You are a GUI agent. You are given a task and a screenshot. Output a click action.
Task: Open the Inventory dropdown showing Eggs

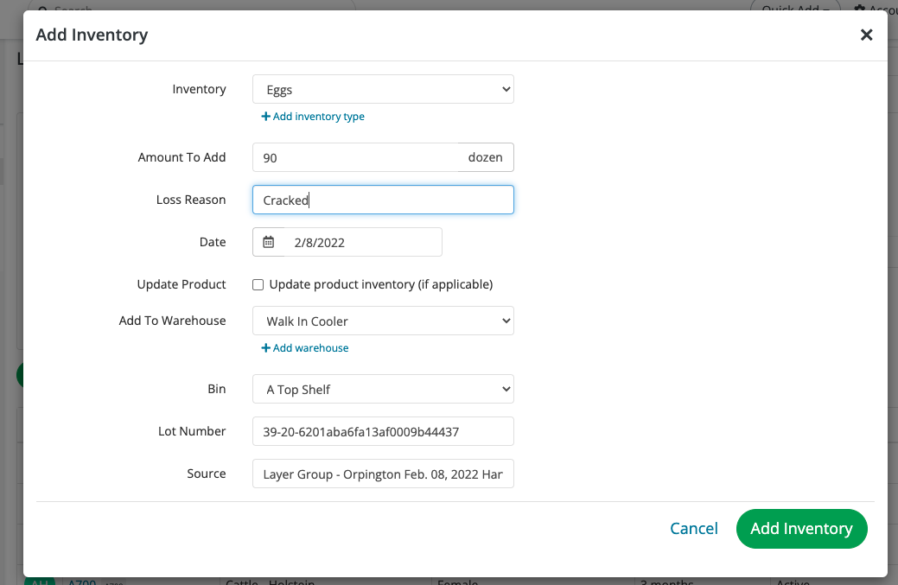click(383, 89)
